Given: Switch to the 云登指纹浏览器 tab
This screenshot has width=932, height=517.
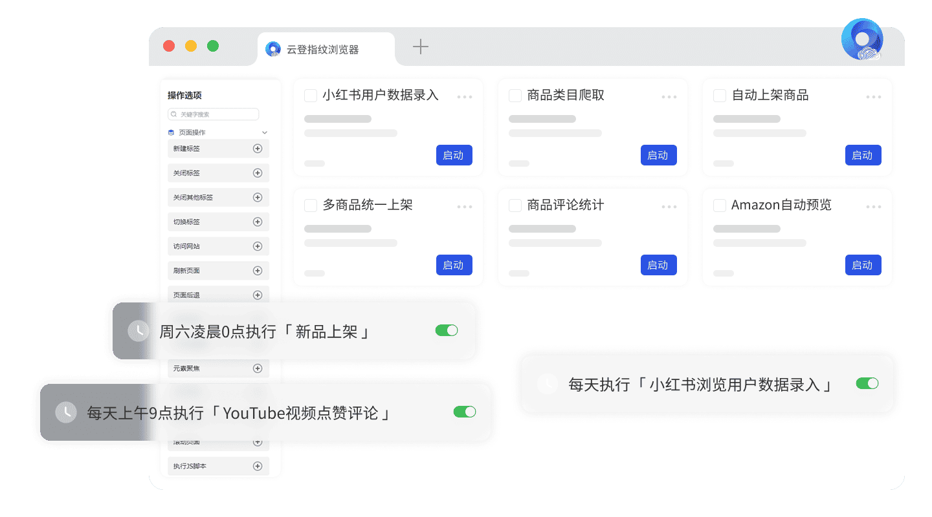Looking at the screenshot, I should [322, 49].
